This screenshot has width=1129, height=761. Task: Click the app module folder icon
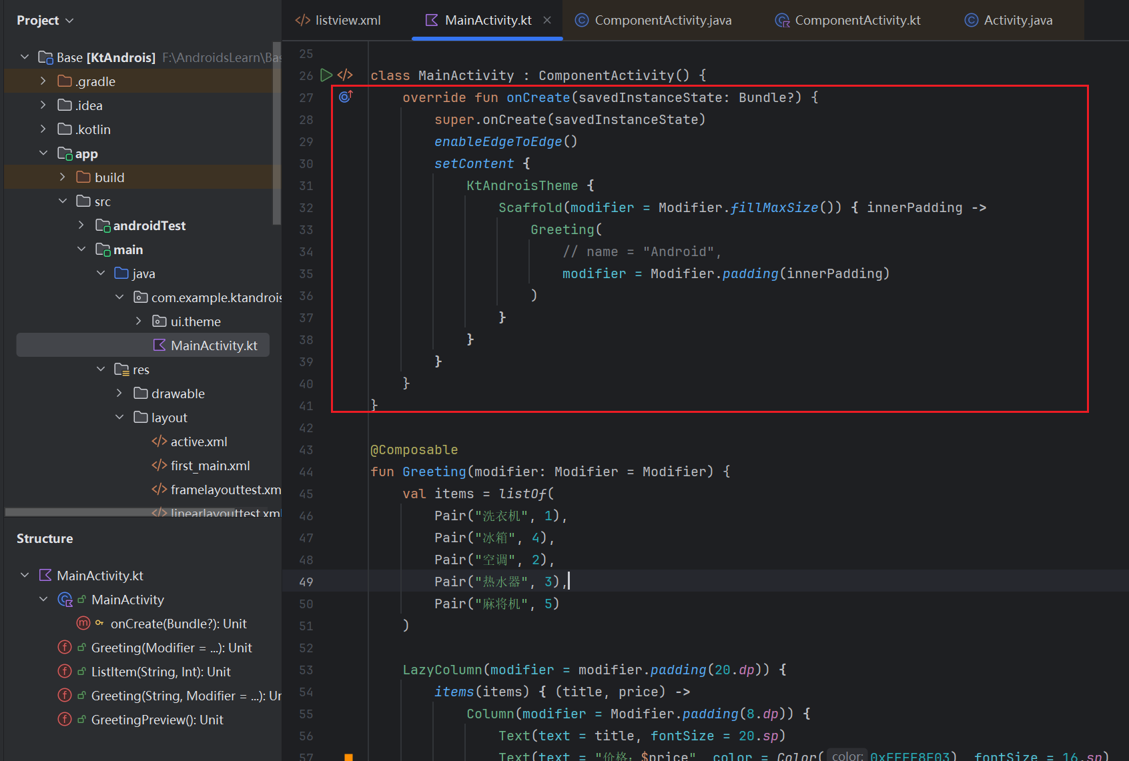(x=65, y=153)
